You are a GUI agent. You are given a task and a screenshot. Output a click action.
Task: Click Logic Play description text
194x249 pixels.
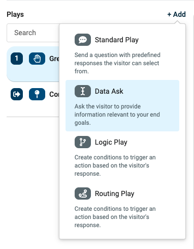click(115, 165)
